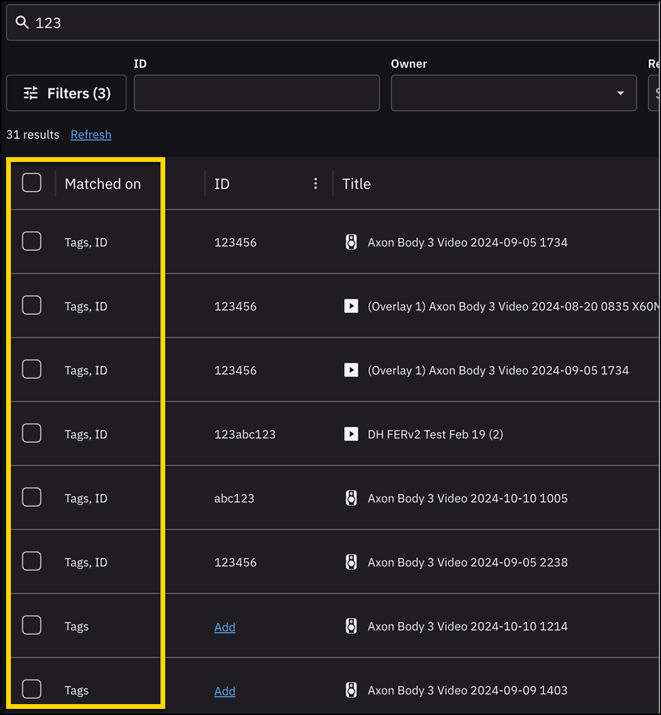Image resolution: width=661 pixels, height=715 pixels.
Task: Click the play icon beside DH FERv2 Test Feb 19 (2)
Action: coord(351,434)
